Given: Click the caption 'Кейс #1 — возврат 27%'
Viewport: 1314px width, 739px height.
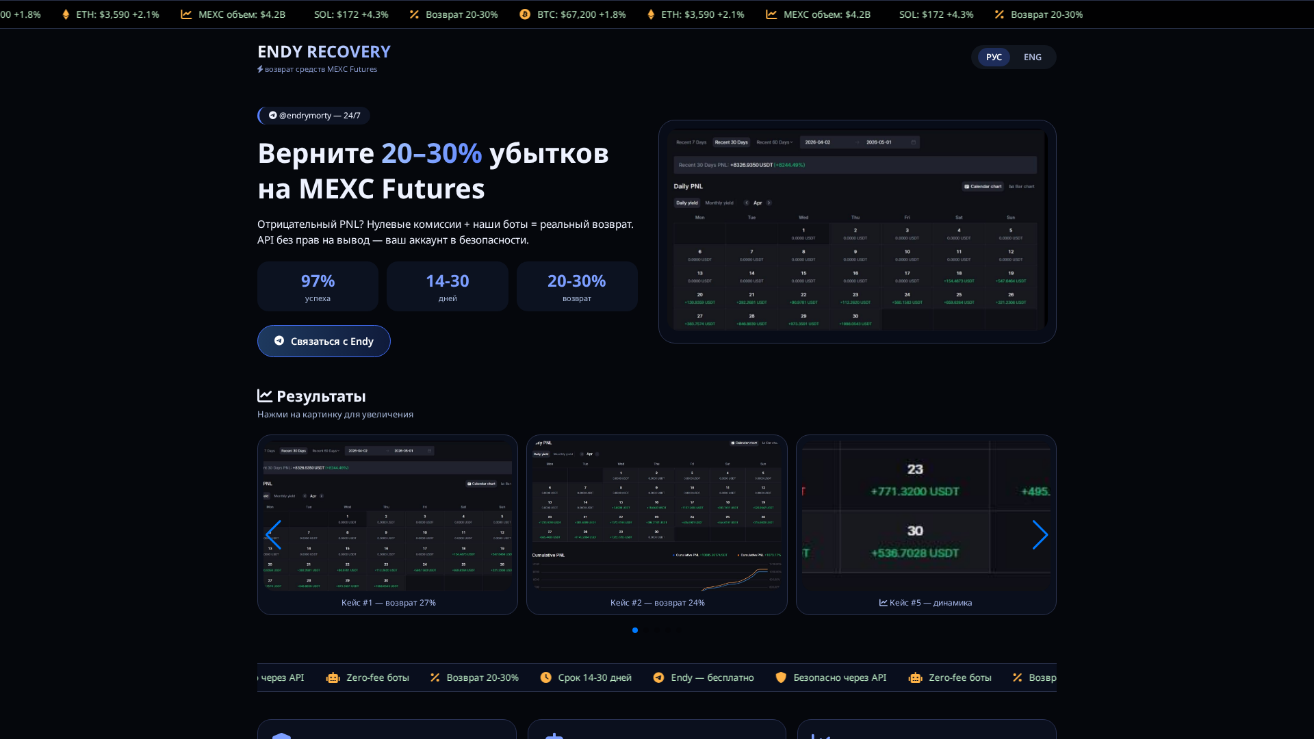Looking at the screenshot, I should click(x=388, y=603).
